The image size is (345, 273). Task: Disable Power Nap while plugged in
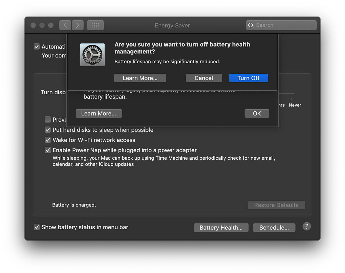tap(48, 150)
